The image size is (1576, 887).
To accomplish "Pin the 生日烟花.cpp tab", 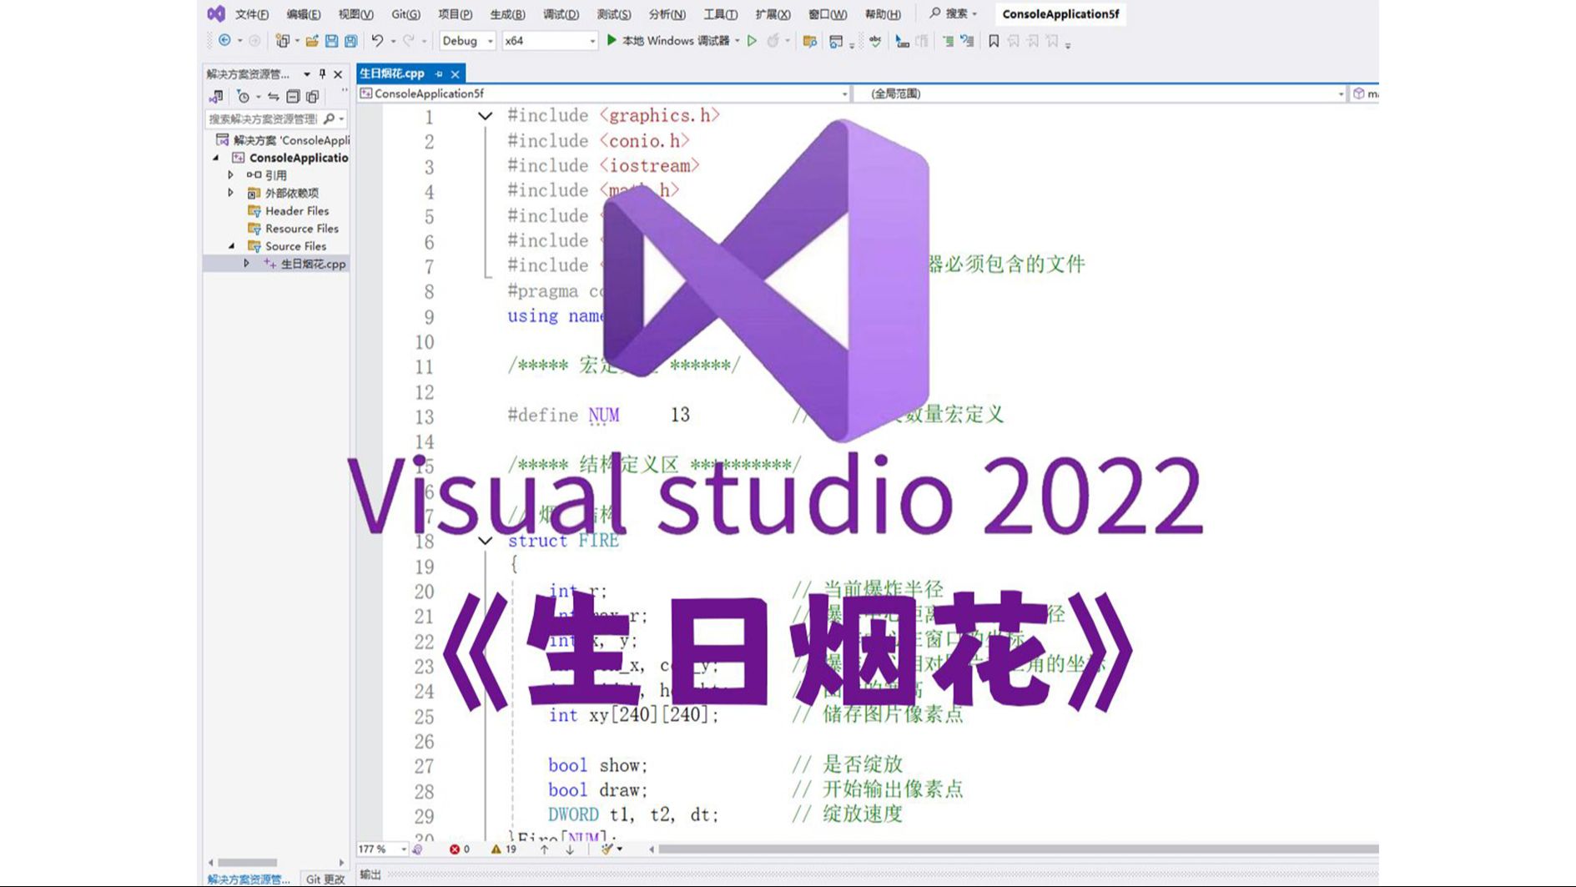I will (439, 74).
